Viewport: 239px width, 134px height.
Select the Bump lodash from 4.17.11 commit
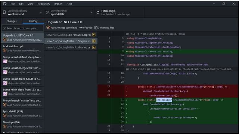coord(22,81)
